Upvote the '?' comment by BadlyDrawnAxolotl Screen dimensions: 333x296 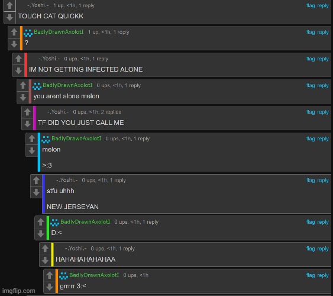[x=14, y=32]
